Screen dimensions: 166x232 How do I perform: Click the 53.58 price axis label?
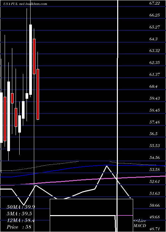pos(155,170)
